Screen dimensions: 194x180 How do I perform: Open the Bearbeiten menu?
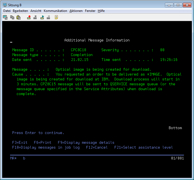[20, 11]
